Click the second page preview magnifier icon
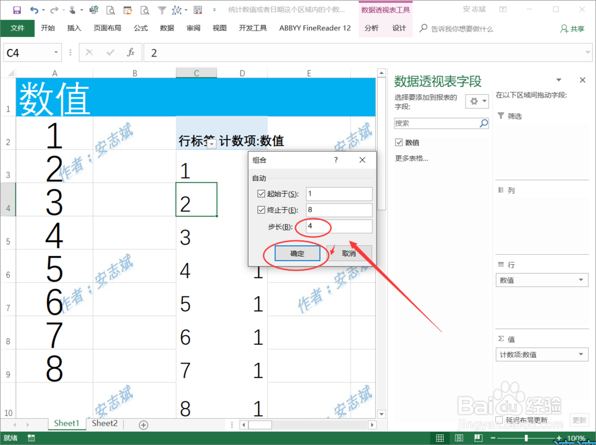Image resolution: width=596 pixels, height=445 pixels. click(145, 10)
